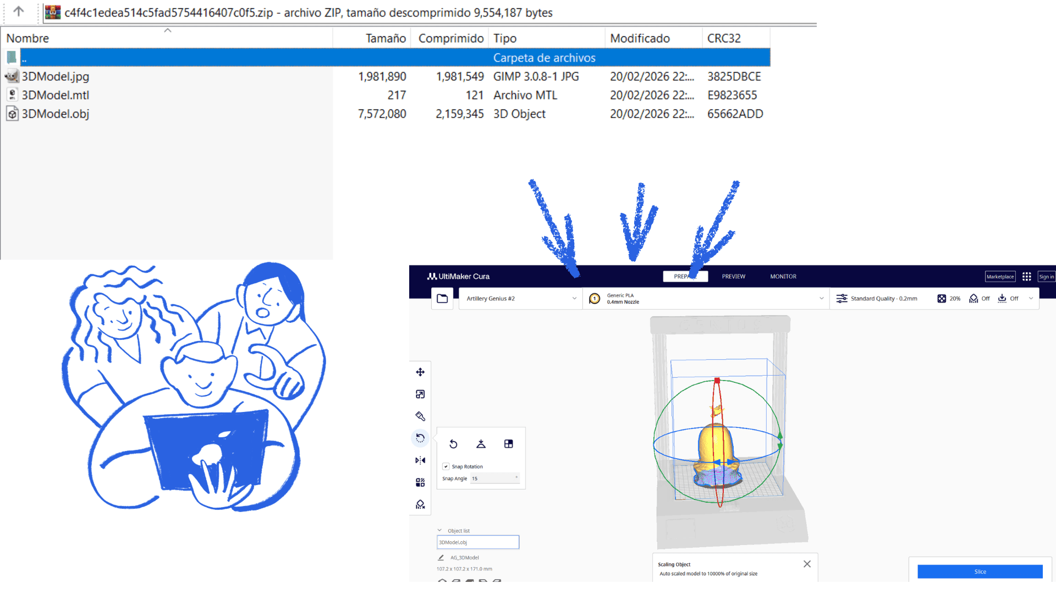Select the Scale tool
The height and width of the screenshot is (594, 1056).
tap(420, 394)
